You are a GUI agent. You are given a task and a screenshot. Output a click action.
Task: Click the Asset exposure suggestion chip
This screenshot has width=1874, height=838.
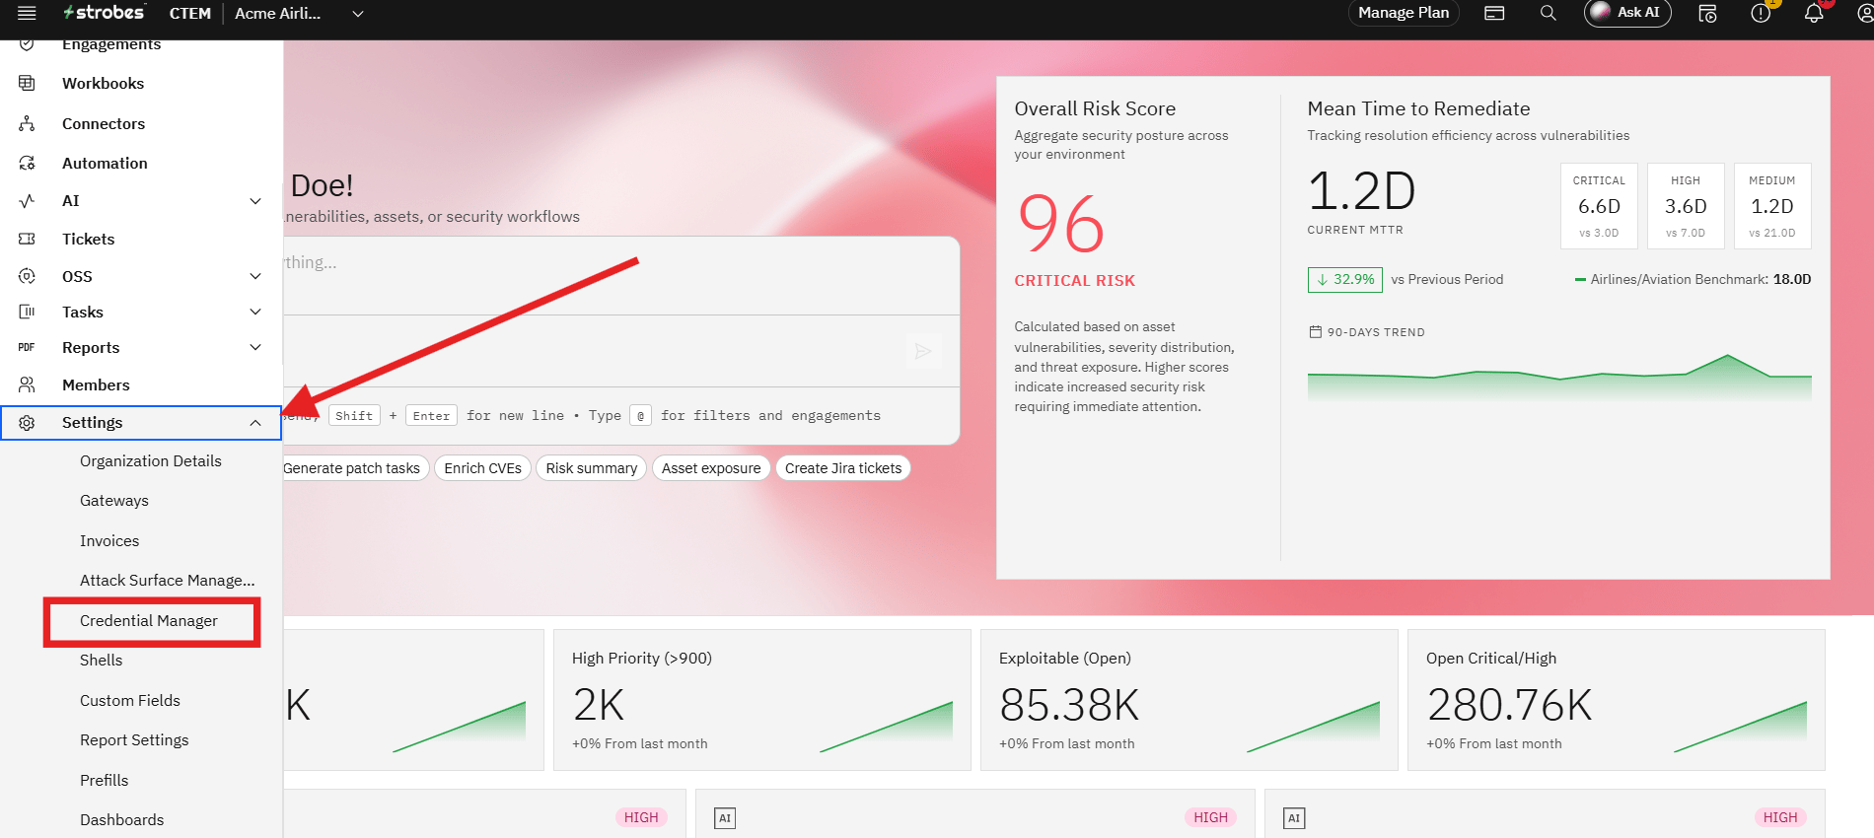711,468
